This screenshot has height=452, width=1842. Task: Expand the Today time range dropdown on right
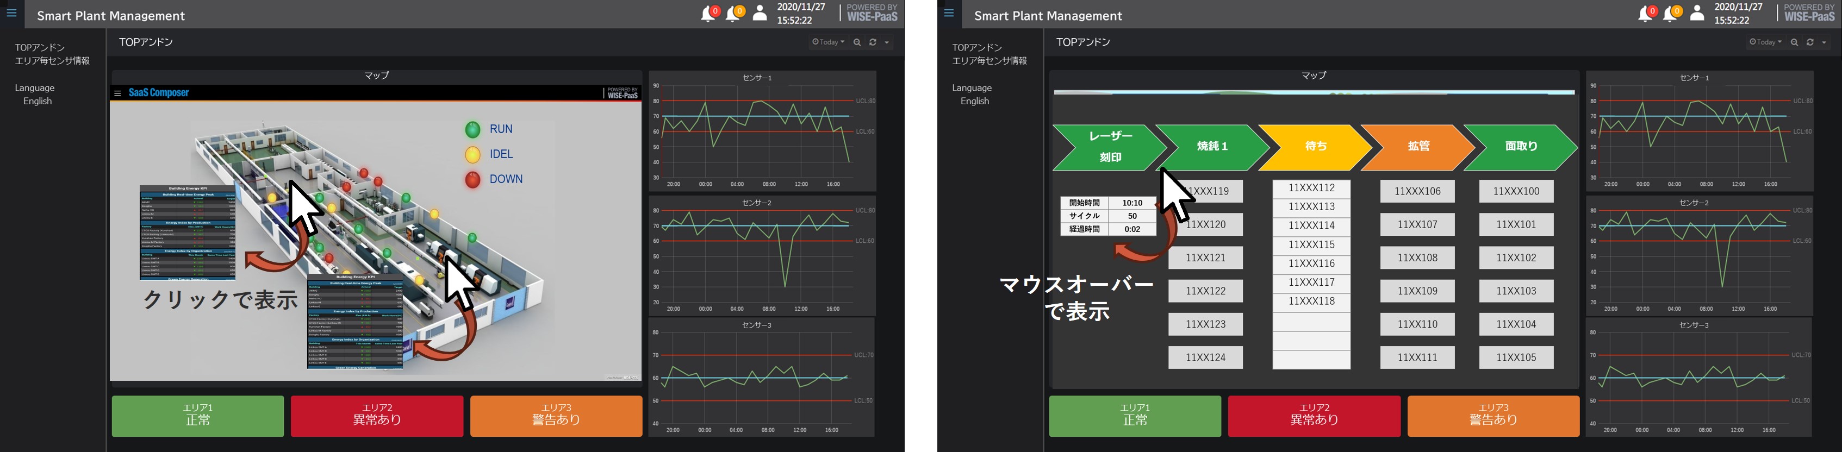click(1765, 43)
